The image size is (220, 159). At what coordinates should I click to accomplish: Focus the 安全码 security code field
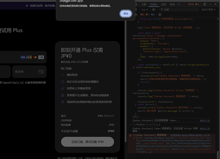(x=29, y=72)
